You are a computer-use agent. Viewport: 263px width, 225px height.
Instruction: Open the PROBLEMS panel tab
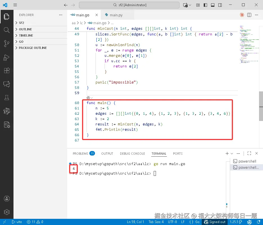coord(84,154)
